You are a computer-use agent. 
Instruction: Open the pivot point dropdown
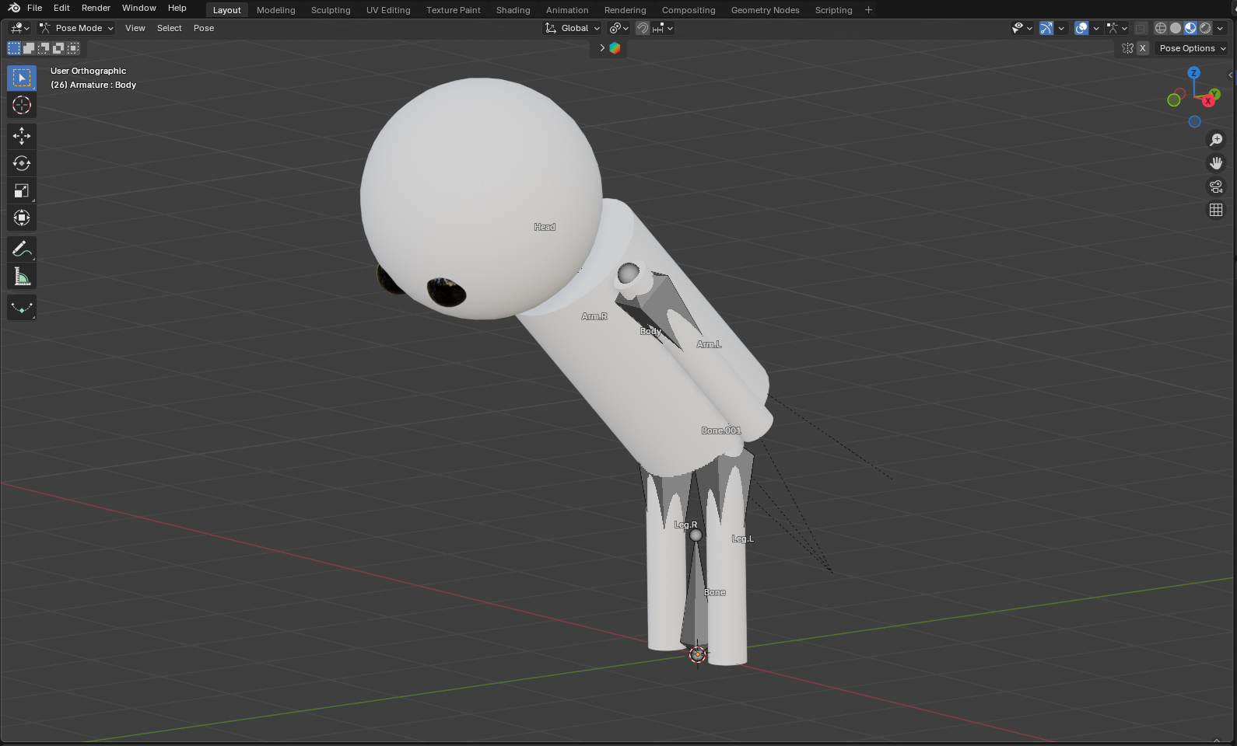pos(619,28)
